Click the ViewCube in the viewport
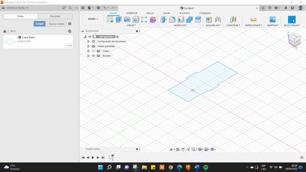 point(294,40)
